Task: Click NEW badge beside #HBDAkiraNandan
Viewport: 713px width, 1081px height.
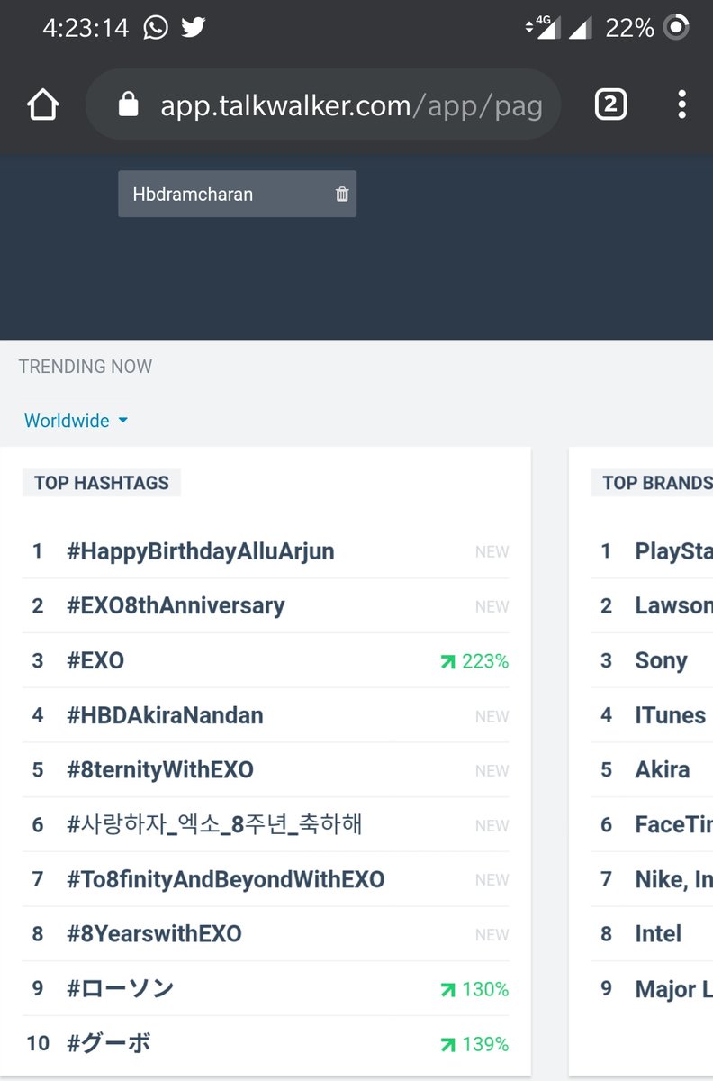Action: point(492,717)
